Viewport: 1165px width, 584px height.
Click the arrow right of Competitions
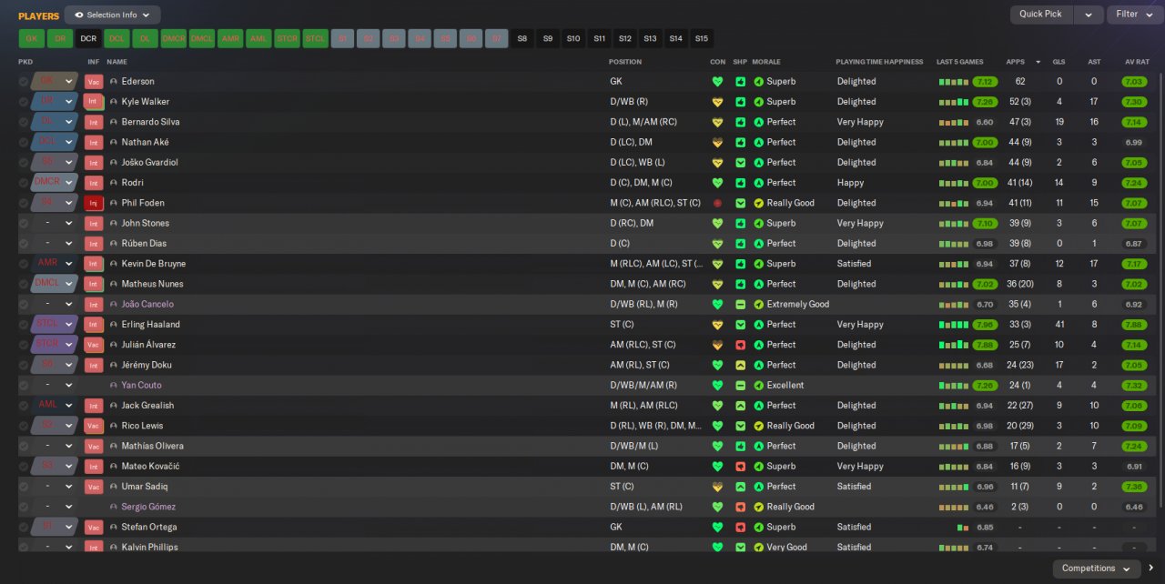pos(1151,569)
